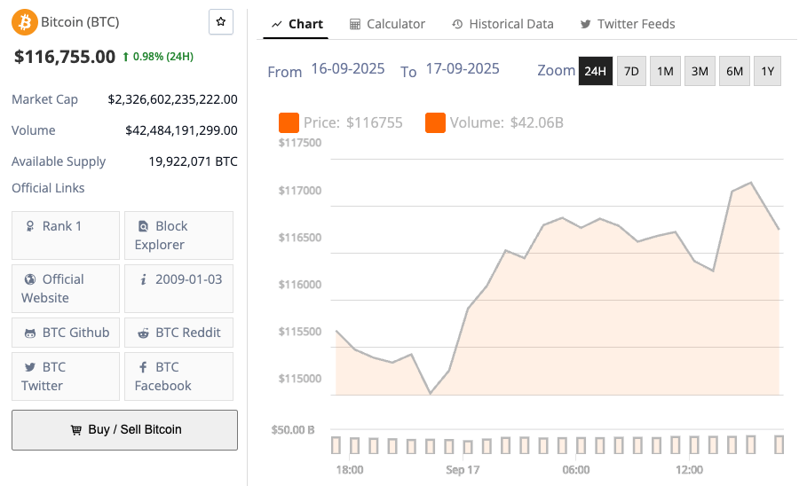Click the $50.00 B volume axis label
The width and height of the screenshot is (807, 486).
click(x=293, y=430)
